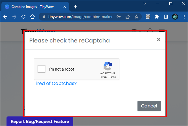Screen dimensions: 188x126
Task: Go back with the browser back arrow
Action: pyautogui.click(x=5, y=17)
